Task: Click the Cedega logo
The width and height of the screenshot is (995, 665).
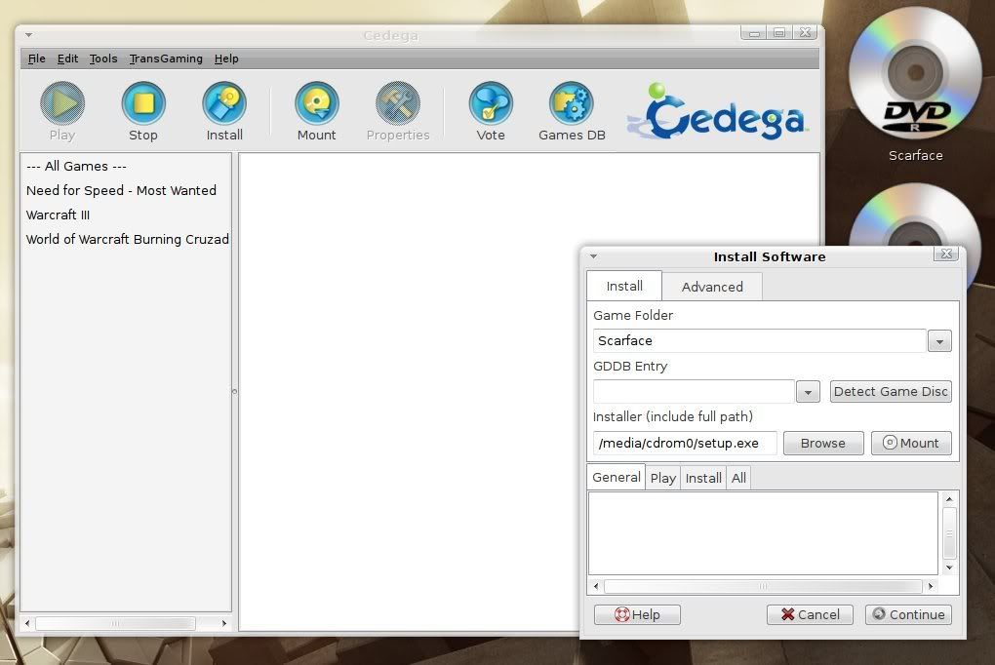Action: click(718, 112)
